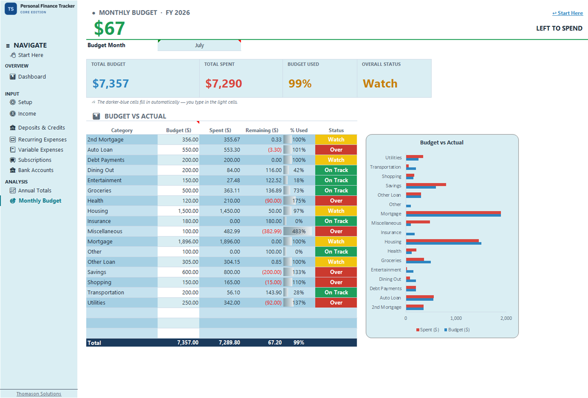Go to the Dashboard sheet
588x398 pixels.
coord(32,77)
